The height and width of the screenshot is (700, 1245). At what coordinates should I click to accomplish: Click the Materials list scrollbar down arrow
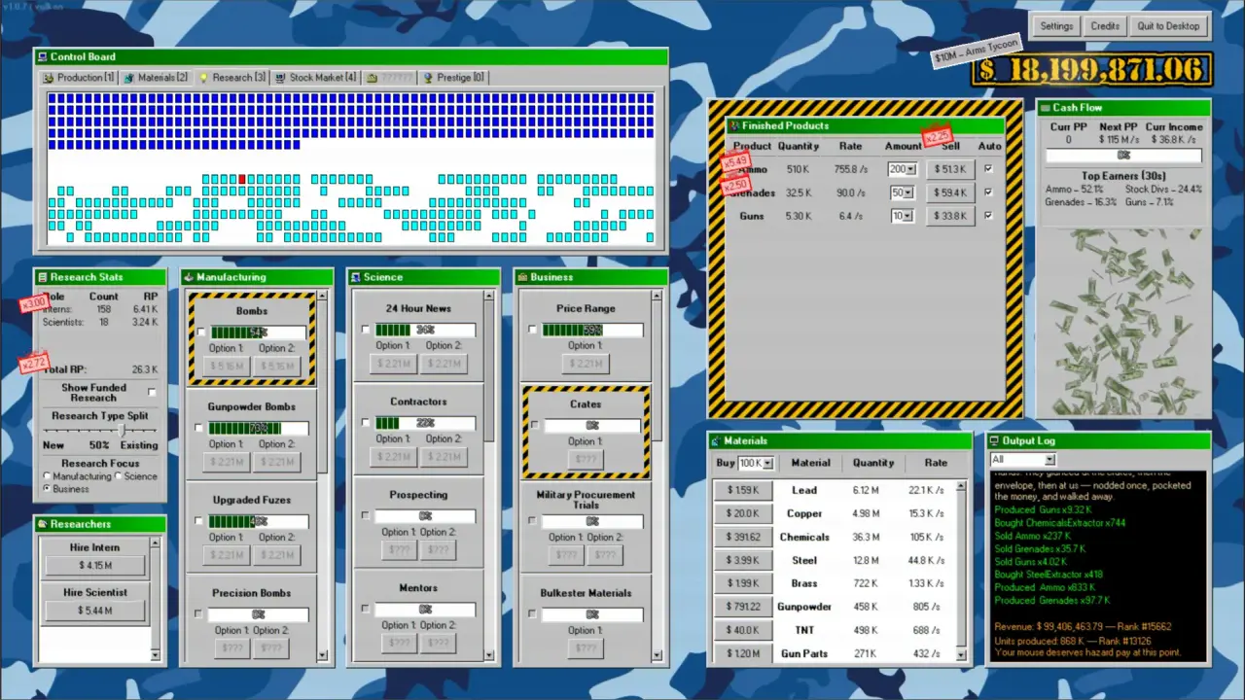click(961, 654)
